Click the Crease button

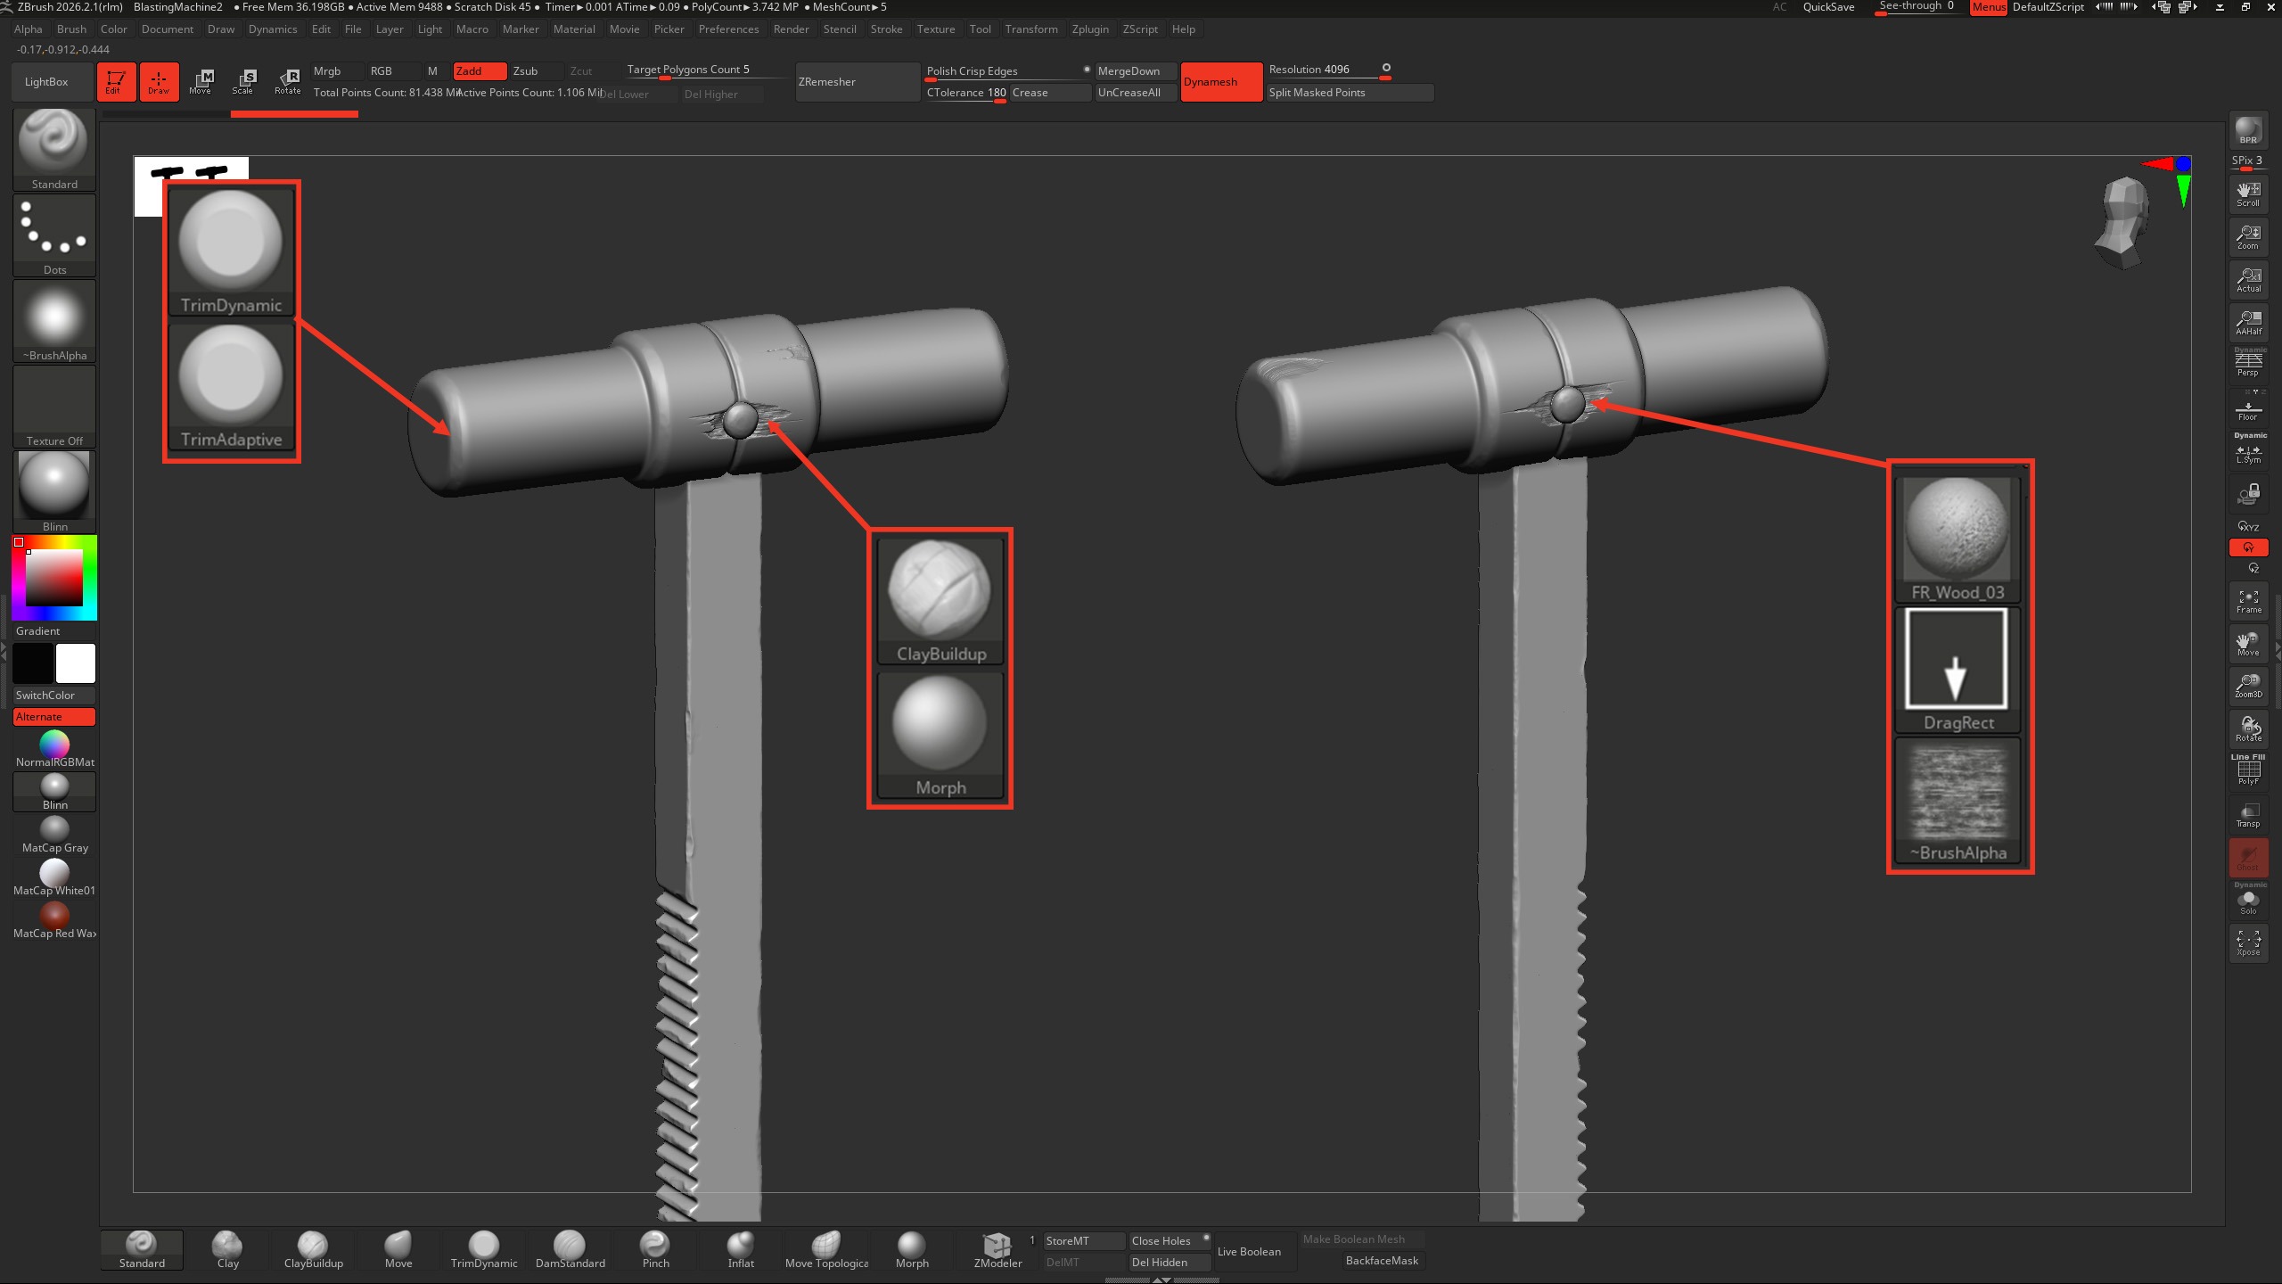(1050, 93)
